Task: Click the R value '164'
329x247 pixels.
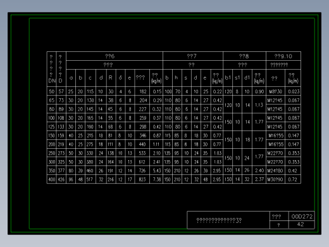Action: click(111, 162)
